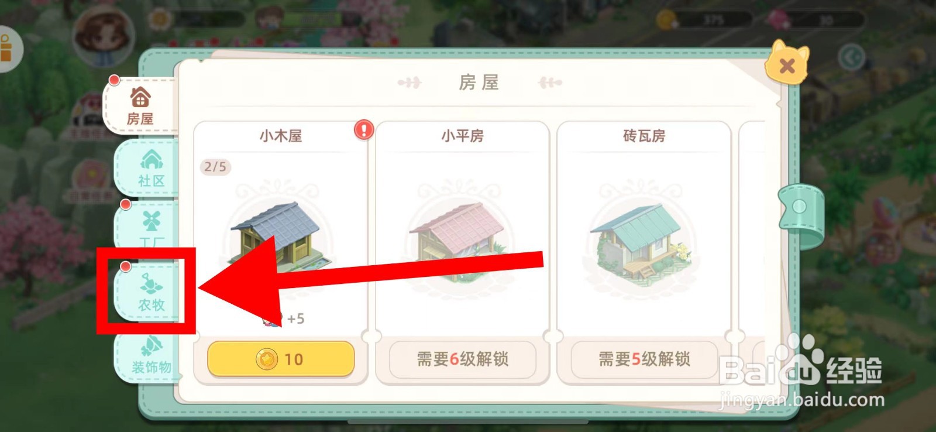
Task: Click the pink gem currency icon
Action: 779,19
